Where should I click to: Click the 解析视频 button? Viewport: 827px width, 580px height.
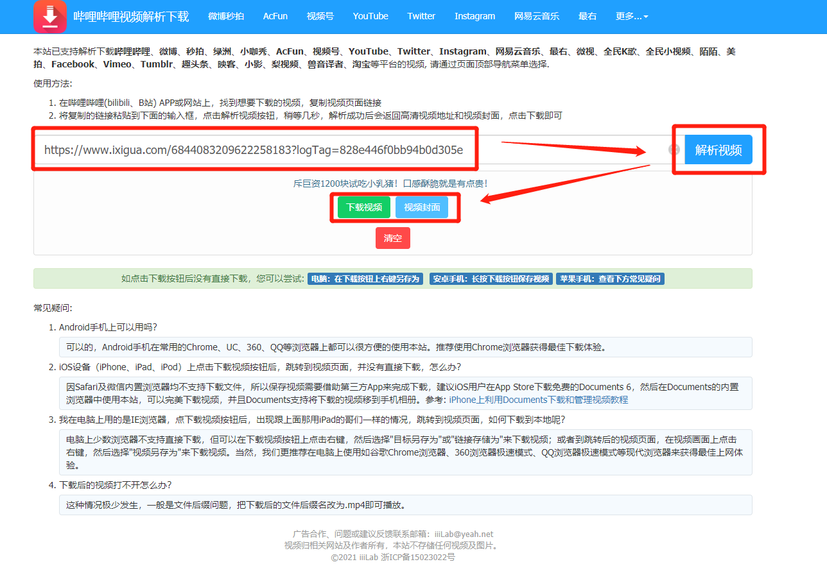(x=718, y=149)
